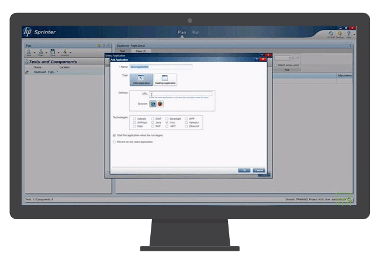Click the Name column header in Plan panel

coord(38,67)
